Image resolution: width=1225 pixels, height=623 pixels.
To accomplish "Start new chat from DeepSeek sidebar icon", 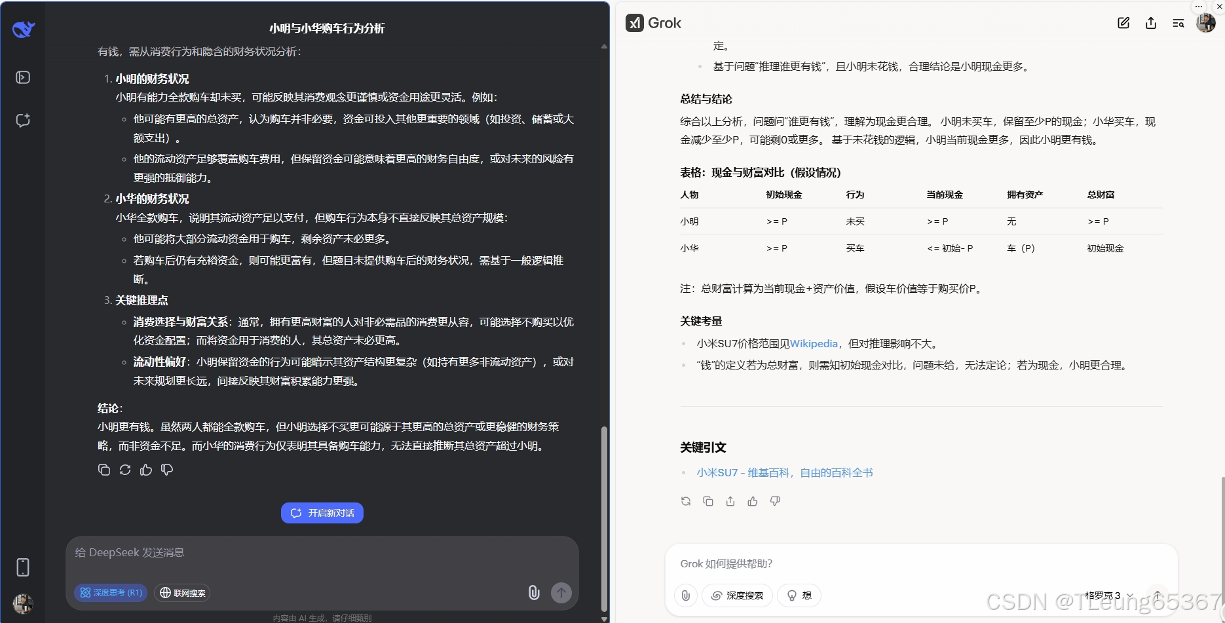I will pyautogui.click(x=23, y=121).
